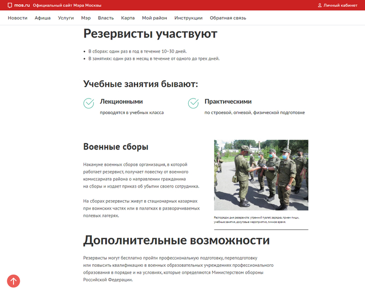Click the Дополнительные возможности heading
The height and width of the screenshot is (296, 365).
pyautogui.click(x=176, y=240)
